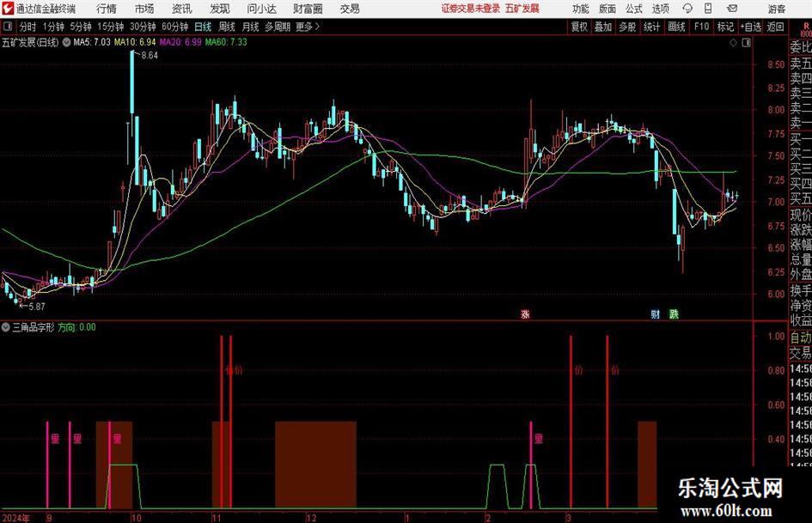The width and height of the screenshot is (812, 523).
Task: Select the 日线 daily period tab
Action: coord(203,27)
